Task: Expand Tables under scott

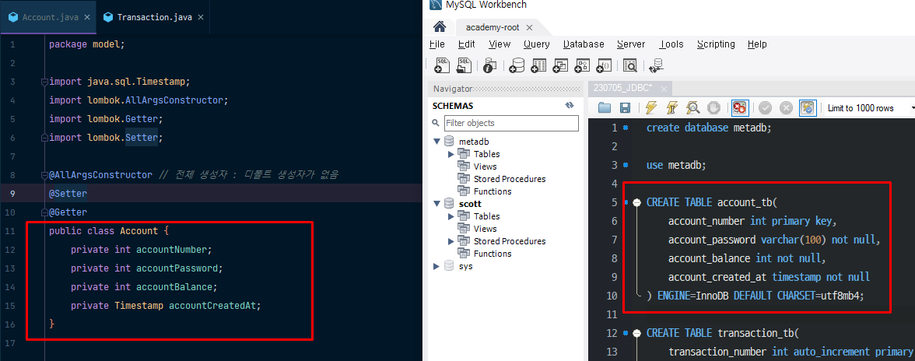Action: pos(450,216)
